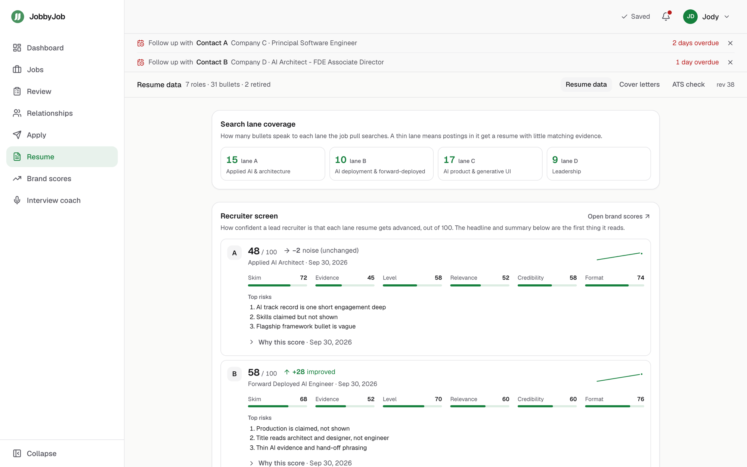Switch to the Cover letters tab
This screenshot has width=747, height=467.
click(639, 84)
